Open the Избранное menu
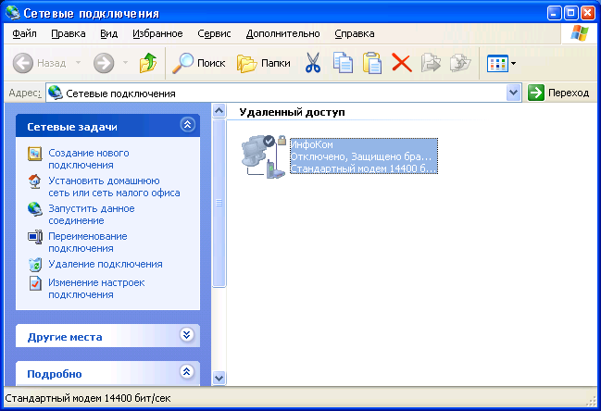This screenshot has height=411, width=601. tap(157, 33)
